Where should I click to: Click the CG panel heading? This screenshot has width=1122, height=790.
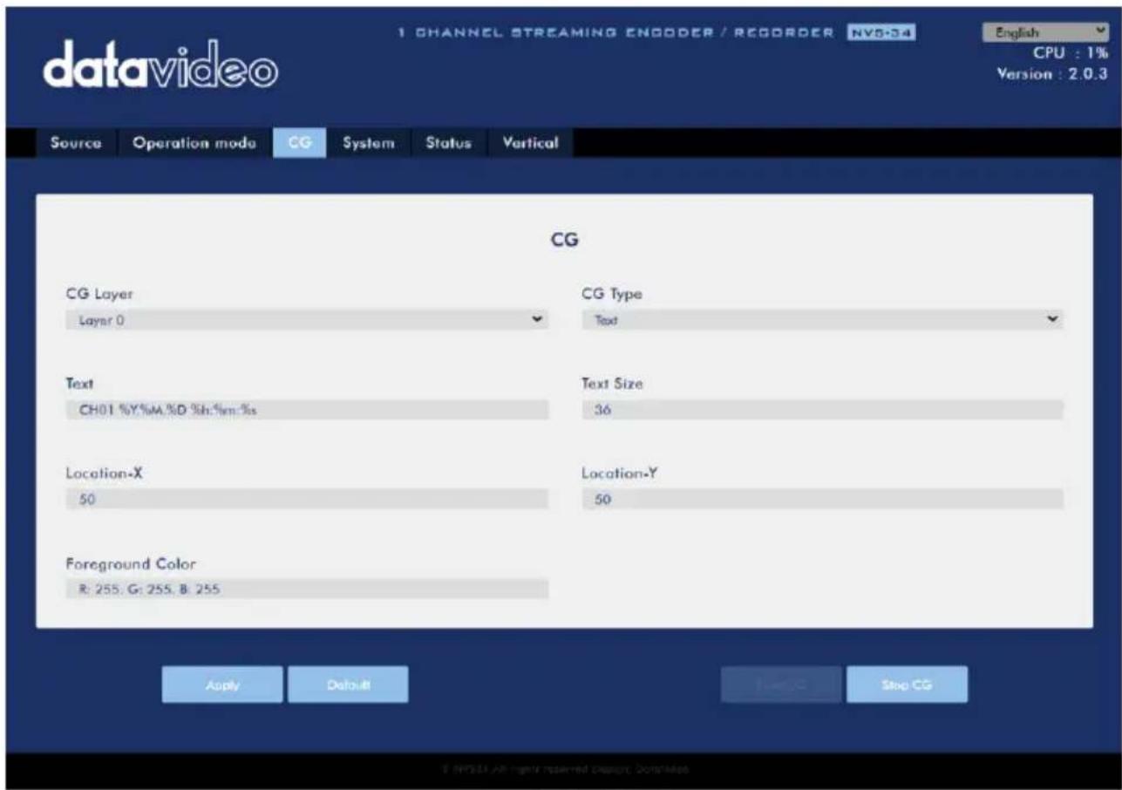[x=564, y=242]
